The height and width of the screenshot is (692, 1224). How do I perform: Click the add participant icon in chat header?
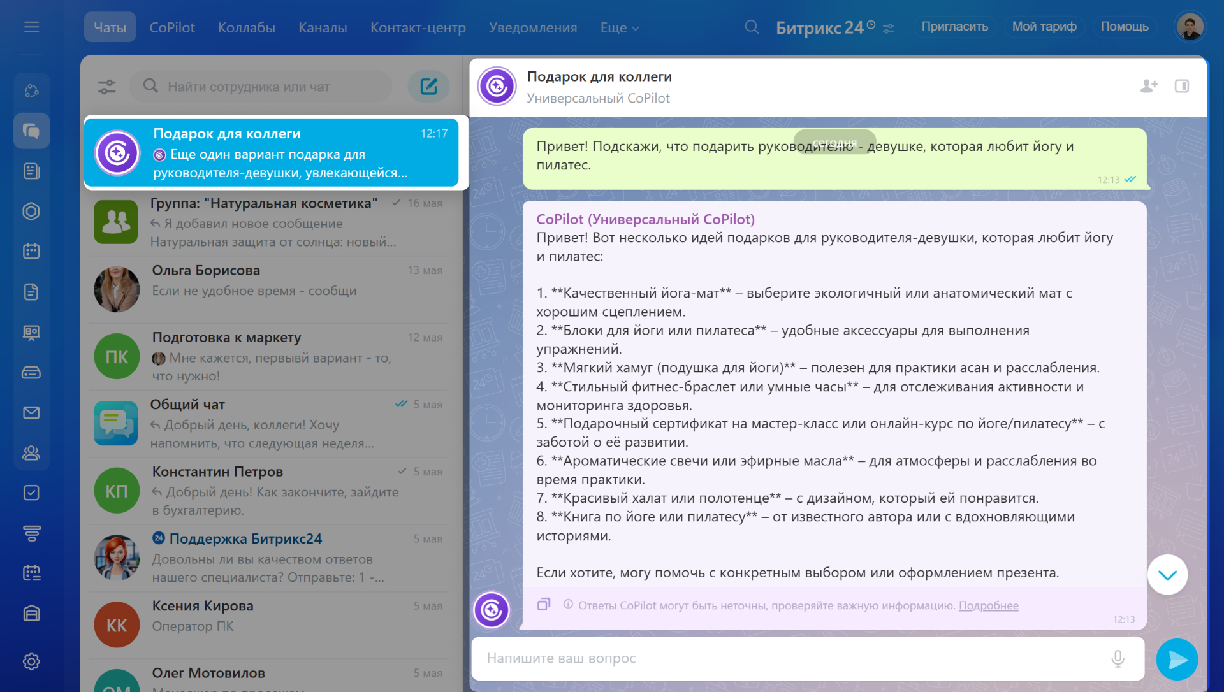coord(1149,86)
